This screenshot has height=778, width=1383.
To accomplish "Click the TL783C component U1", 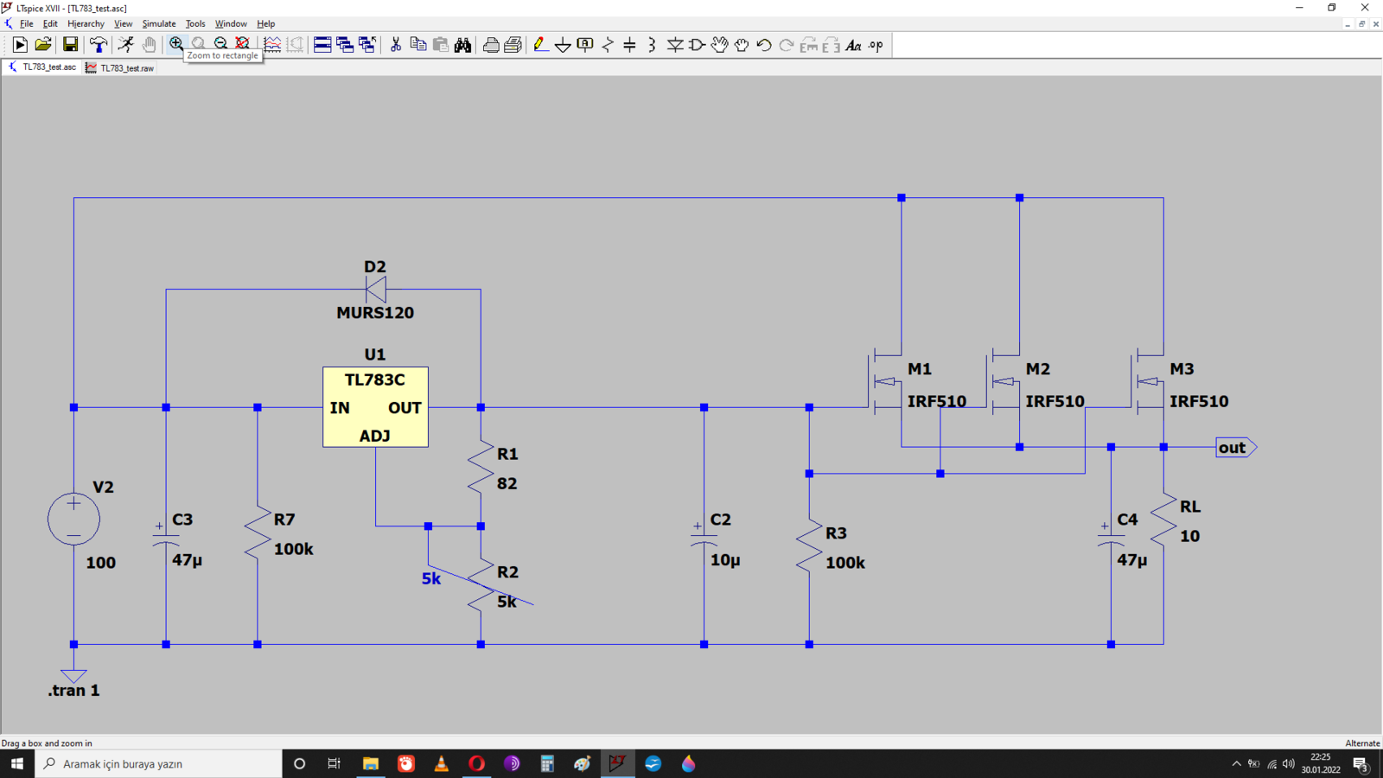I will pos(375,406).
